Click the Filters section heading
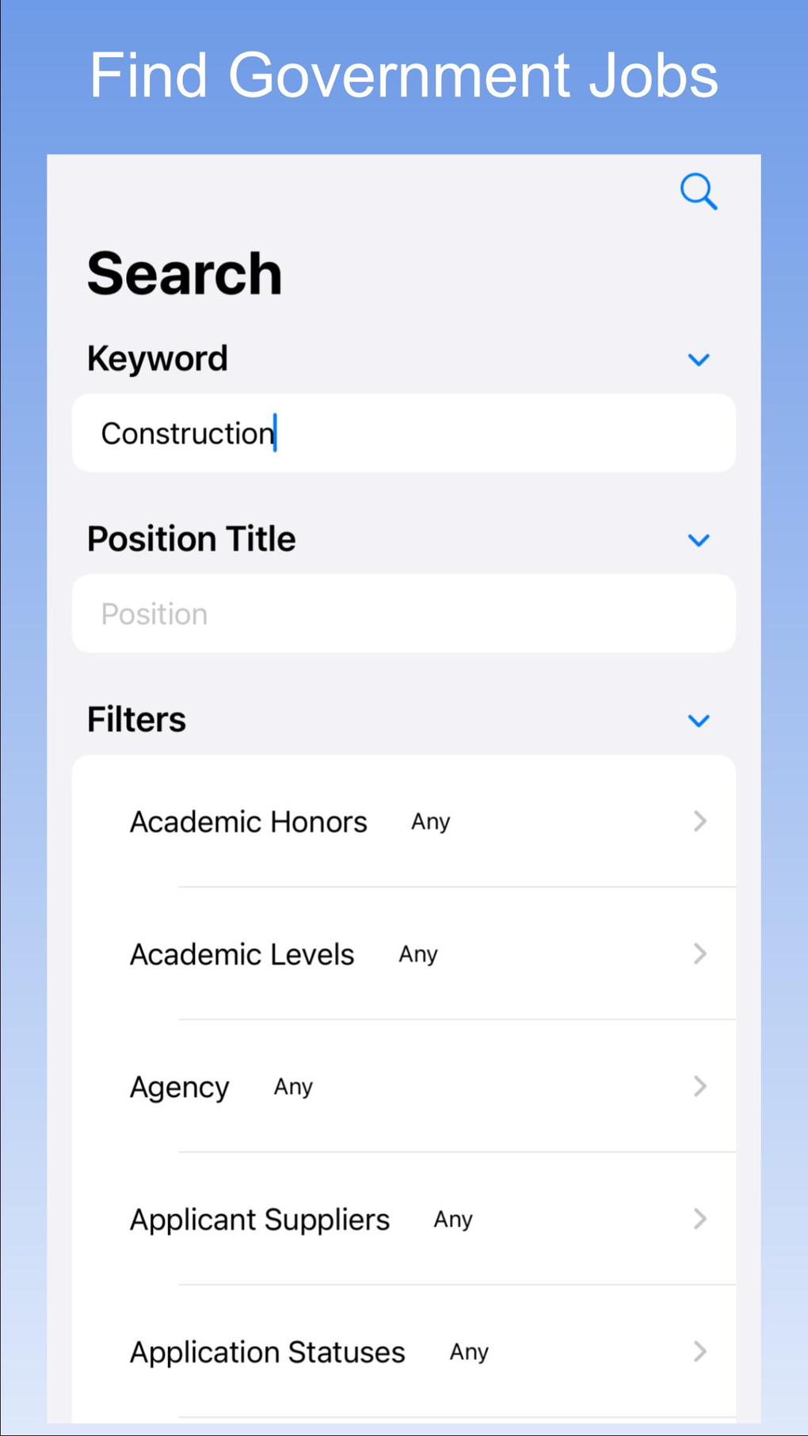 tap(136, 720)
